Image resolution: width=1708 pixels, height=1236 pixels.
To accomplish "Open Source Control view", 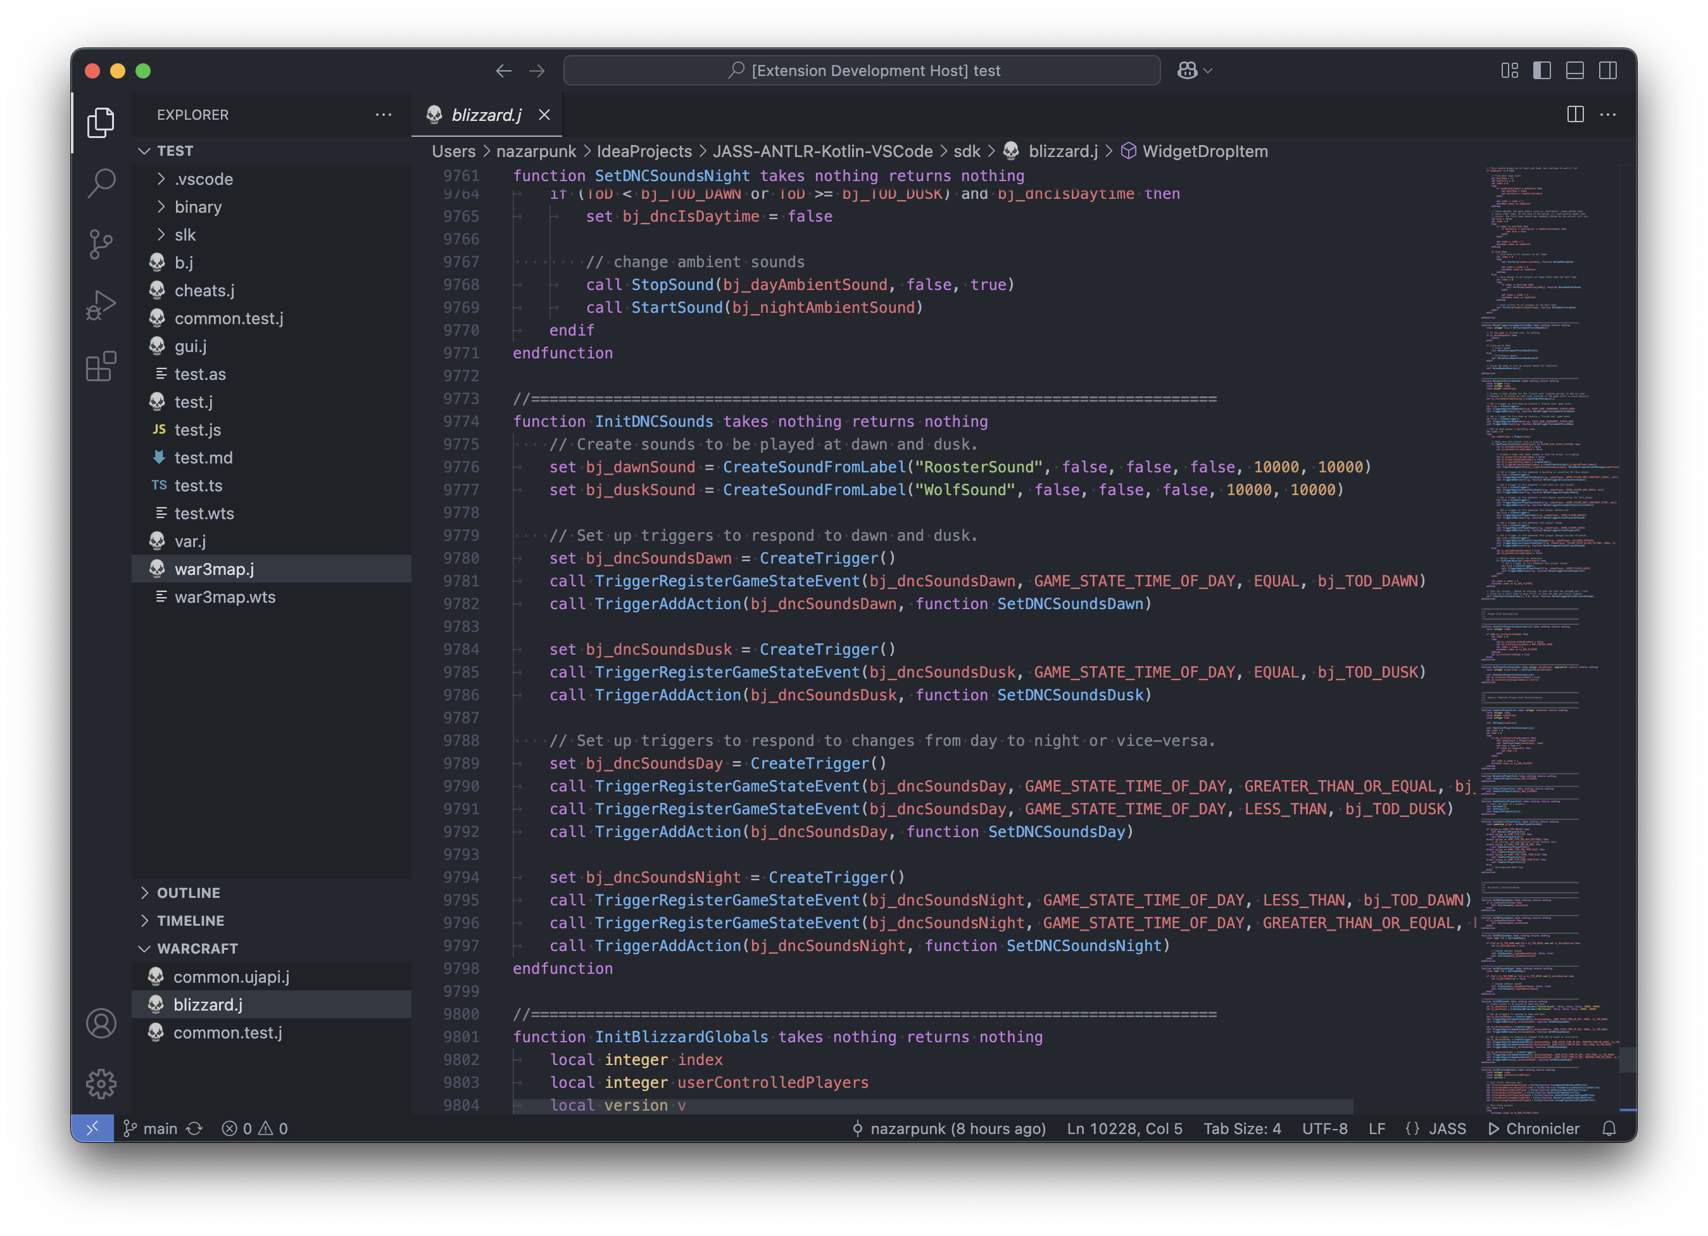I will point(101,244).
